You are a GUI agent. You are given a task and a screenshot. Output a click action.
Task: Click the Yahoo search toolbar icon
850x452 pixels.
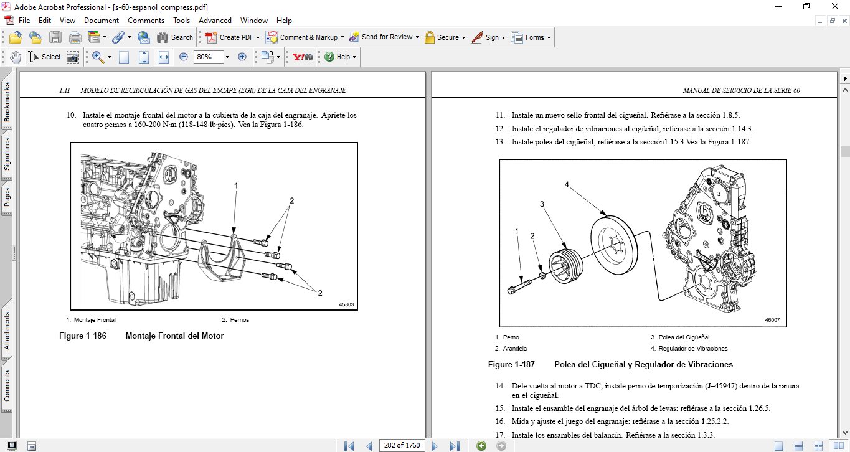coord(303,57)
